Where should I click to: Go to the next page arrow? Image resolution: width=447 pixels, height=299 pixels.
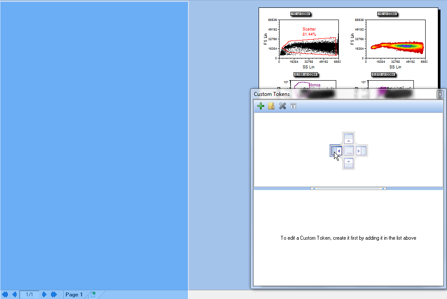(44, 295)
